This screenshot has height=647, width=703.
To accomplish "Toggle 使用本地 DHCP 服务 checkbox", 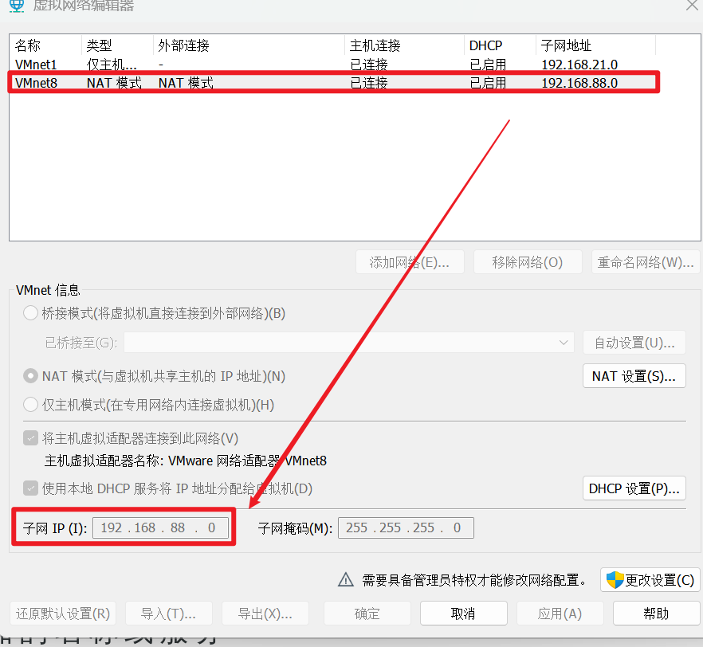I will (x=30, y=488).
